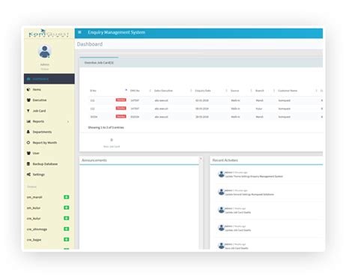The width and height of the screenshot is (355, 275).
Task: Click the Announcements panel heading
Action: 94,160
